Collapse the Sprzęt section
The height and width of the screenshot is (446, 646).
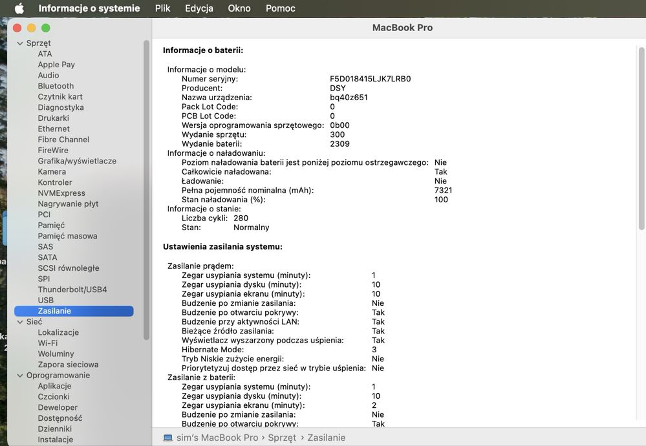click(x=20, y=43)
